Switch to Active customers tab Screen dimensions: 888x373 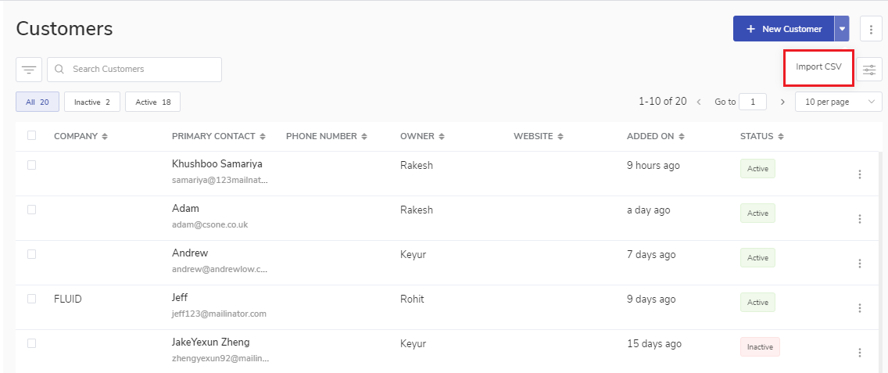[x=152, y=102]
